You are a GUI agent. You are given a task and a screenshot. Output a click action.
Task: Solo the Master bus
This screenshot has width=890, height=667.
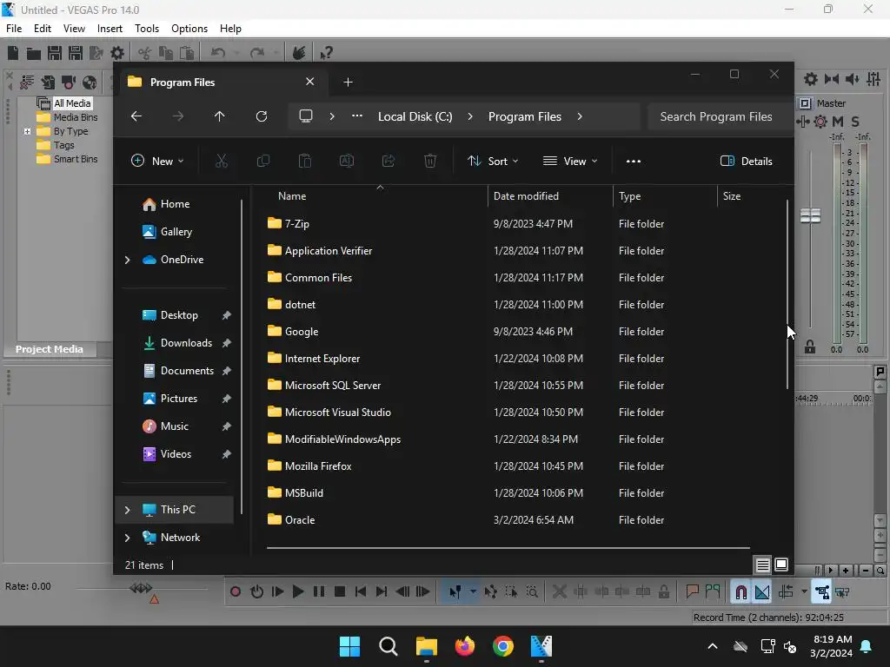(x=855, y=122)
